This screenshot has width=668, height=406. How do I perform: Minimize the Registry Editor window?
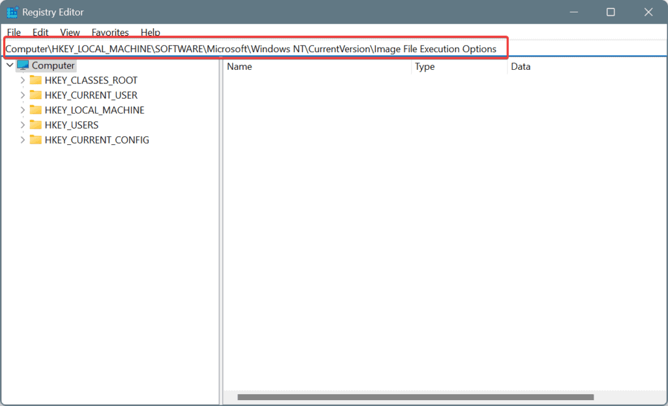[x=574, y=12]
